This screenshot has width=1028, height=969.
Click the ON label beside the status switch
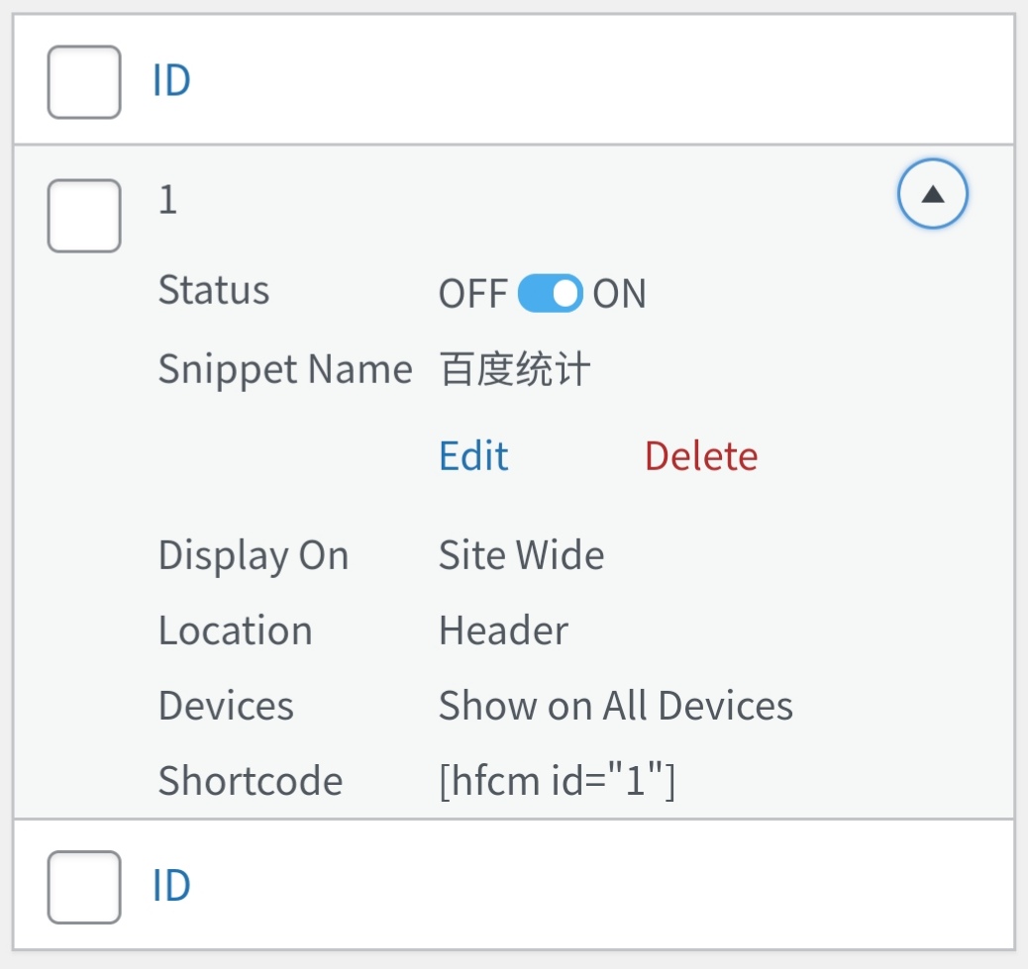[620, 294]
